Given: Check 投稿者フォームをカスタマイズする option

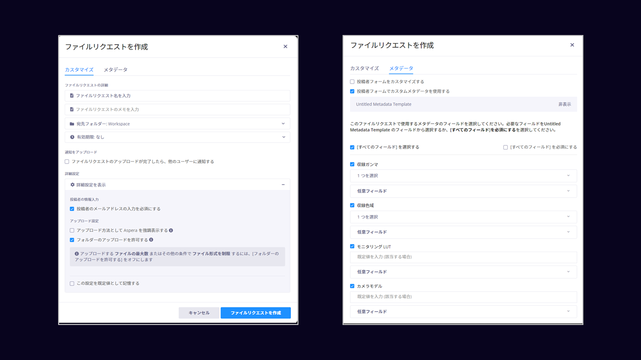Looking at the screenshot, I should (353, 81).
